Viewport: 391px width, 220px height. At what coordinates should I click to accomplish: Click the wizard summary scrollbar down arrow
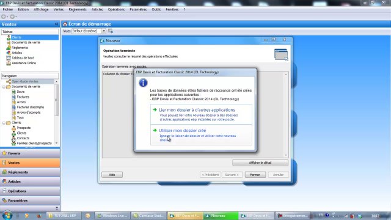point(286,155)
